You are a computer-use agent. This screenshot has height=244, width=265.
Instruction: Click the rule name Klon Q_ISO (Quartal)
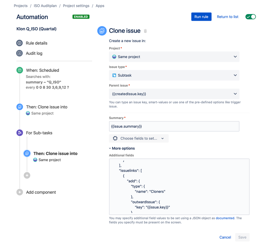(x=37, y=29)
